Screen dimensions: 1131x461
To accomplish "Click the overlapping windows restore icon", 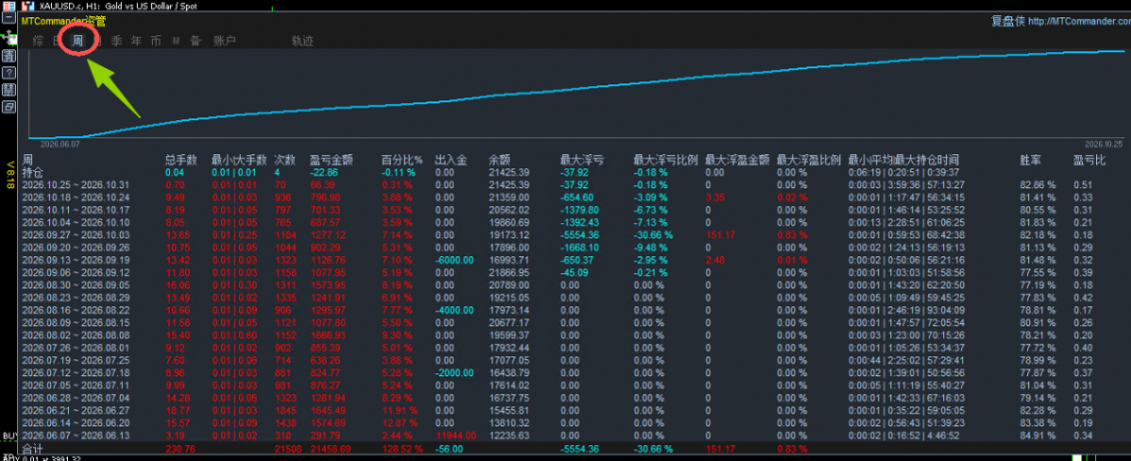I will [x=8, y=107].
